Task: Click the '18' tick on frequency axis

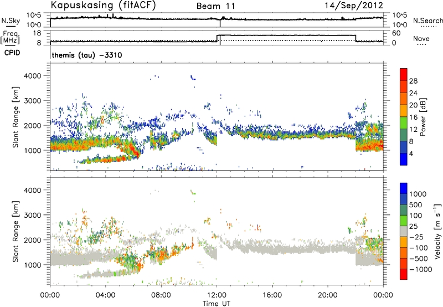Action: coord(37,33)
